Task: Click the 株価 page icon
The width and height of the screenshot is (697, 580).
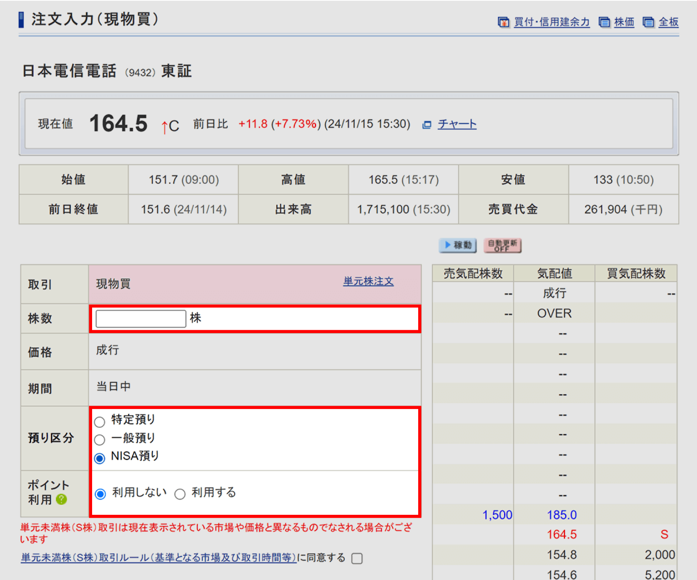Action: (604, 22)
